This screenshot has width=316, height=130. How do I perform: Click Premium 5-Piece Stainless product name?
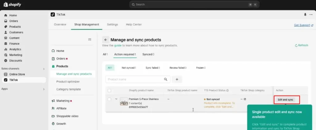coord(144,99)
